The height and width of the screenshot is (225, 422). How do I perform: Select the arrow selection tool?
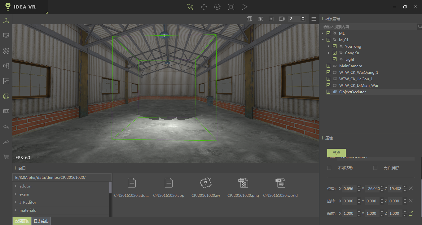pyautogui.click(x=190, y=7)
